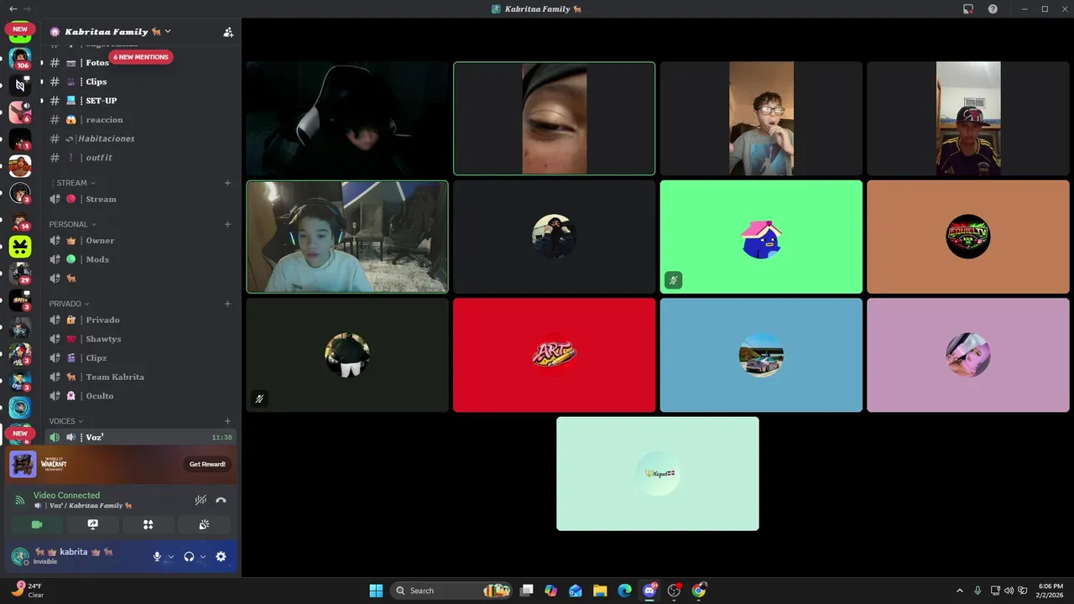Image resolution: width=1074 pixels, height=604 pixels.
Task: Collapse the PERSONAL category
Action: tap(73, 224)
